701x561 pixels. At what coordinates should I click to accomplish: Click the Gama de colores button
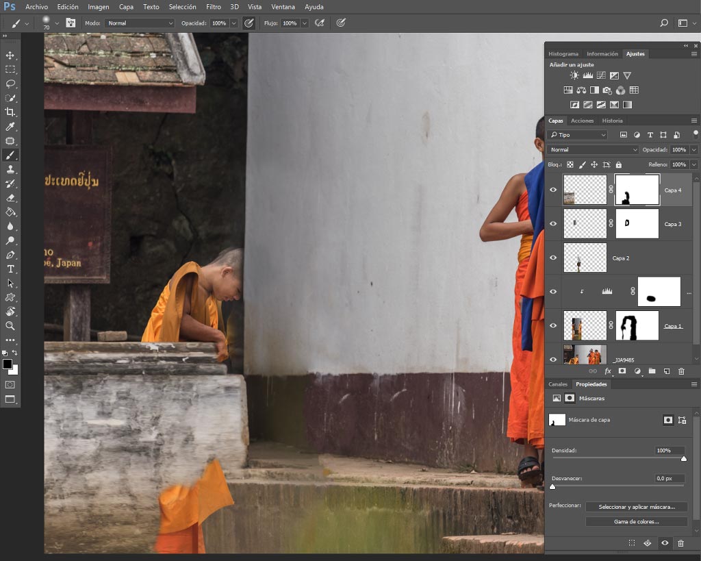(x=637, y=522)
